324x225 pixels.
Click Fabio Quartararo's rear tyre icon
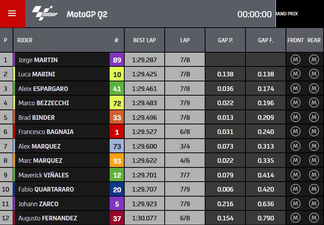point(314,189)
